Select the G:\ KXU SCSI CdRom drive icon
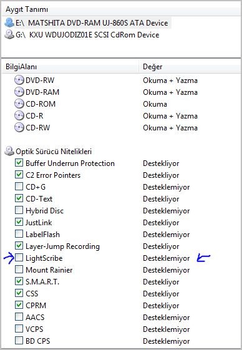Image resolution: width=242 pixels, height=350 pixels. pyautogui.click(x=9, y=34)
